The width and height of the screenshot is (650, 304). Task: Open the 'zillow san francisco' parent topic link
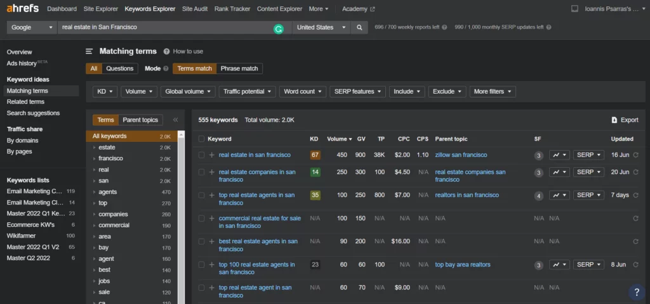[461, 155]
